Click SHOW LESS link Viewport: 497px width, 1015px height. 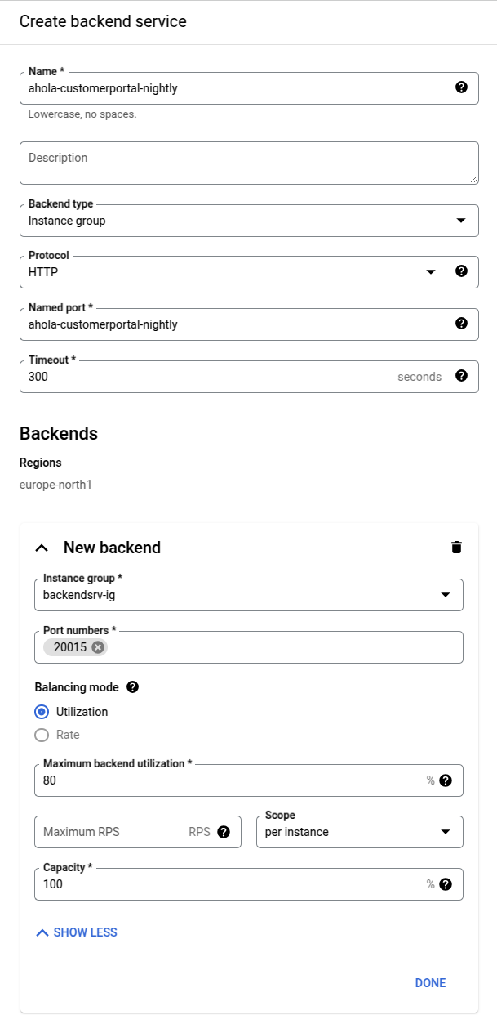tap(77, 932)
